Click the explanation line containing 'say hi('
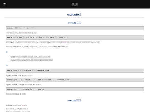The height and width of the screenshot is (112, 150). [x=16, y=94]
